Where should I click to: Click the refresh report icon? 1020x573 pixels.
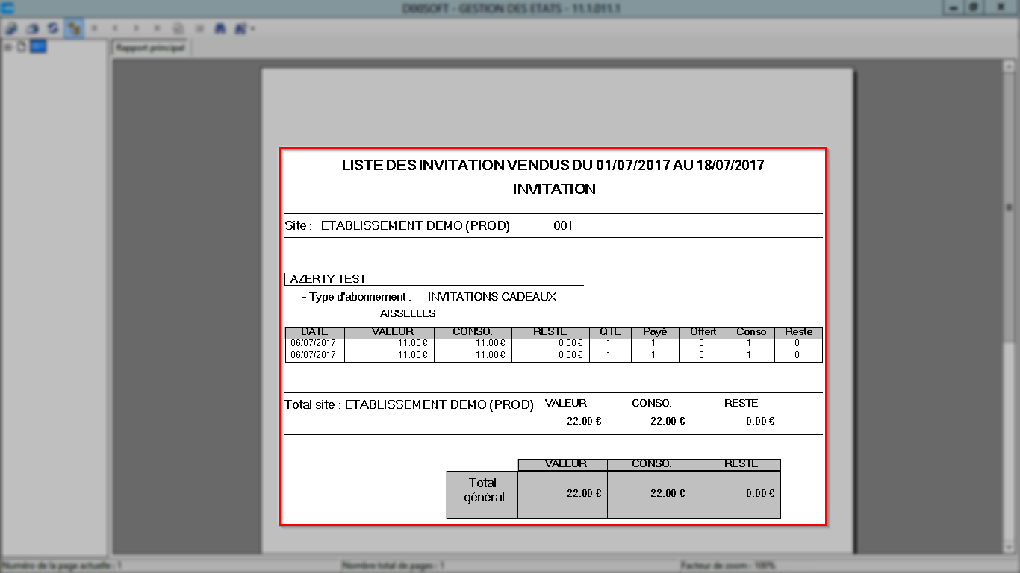[52, 28]
